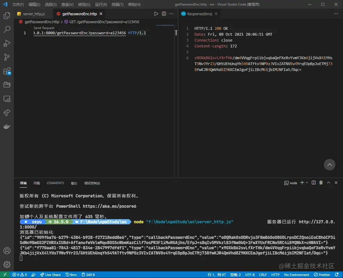This screenshot has width=343, height=278.
Task: Open Extensions view with 19 badge
Action: tap(7, 71)
